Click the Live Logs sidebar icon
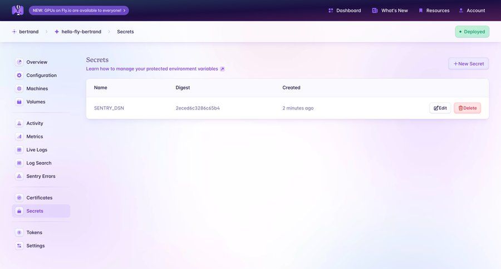The width and height of the screenshot is (501, 269). 19,150
